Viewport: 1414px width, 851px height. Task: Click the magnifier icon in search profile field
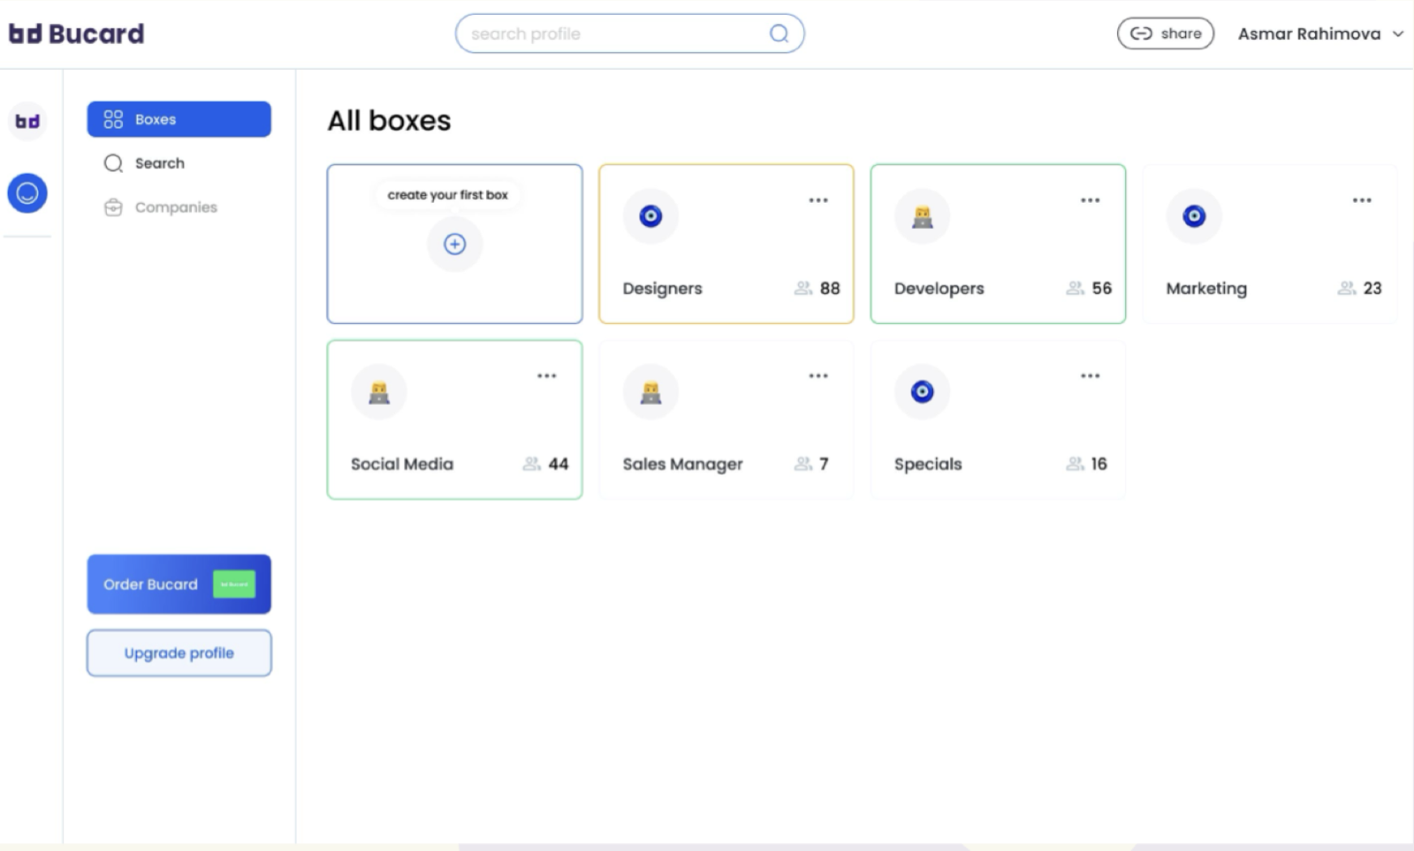[x=779, y=34]
